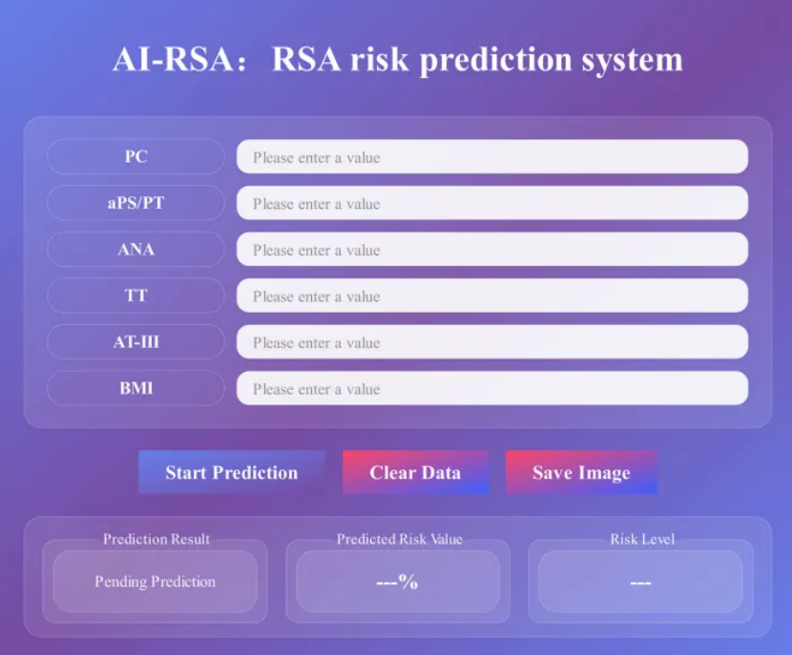The width and height of the screenshot is (792, 655).
Task: Click into the TT value input field
Action: [x=491, y=296]
